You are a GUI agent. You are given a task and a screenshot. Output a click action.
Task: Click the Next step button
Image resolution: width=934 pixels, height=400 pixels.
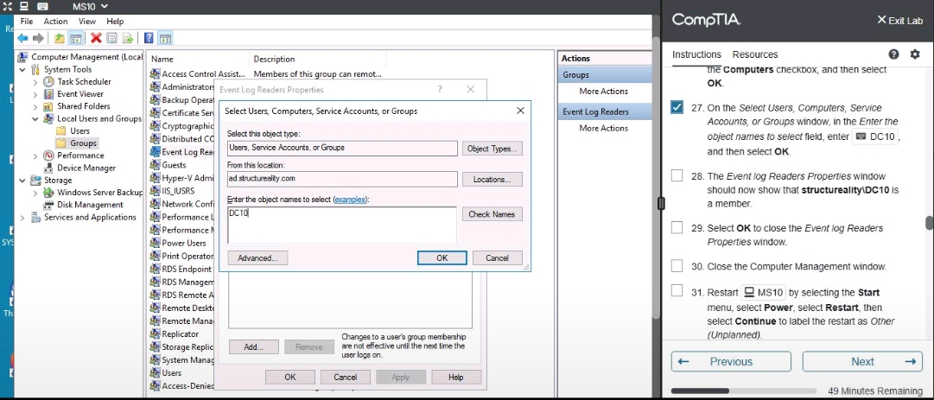click(x=862, y=361)
